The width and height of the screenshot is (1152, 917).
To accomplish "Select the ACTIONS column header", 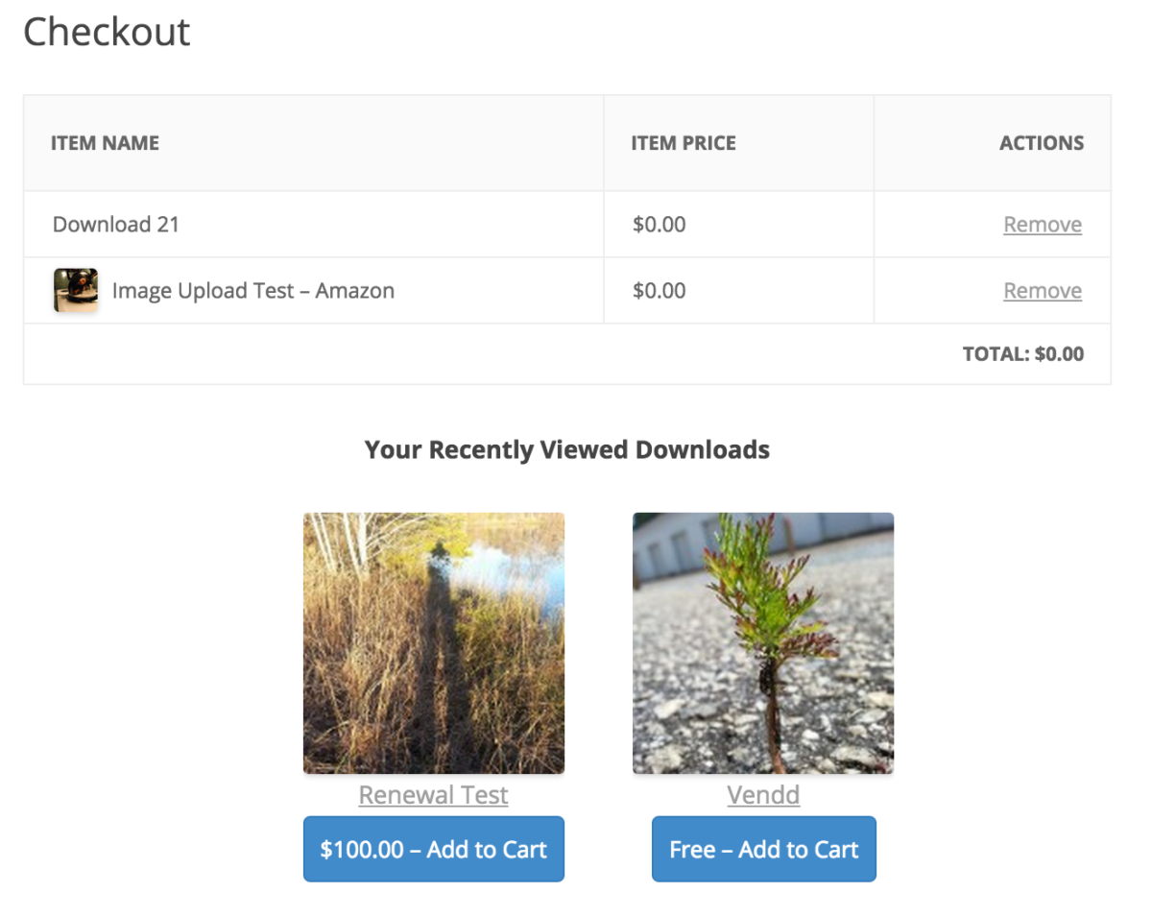I will [x=1041, y=142].
